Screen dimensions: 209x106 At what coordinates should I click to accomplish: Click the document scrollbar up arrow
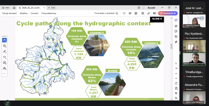[171, 18]
